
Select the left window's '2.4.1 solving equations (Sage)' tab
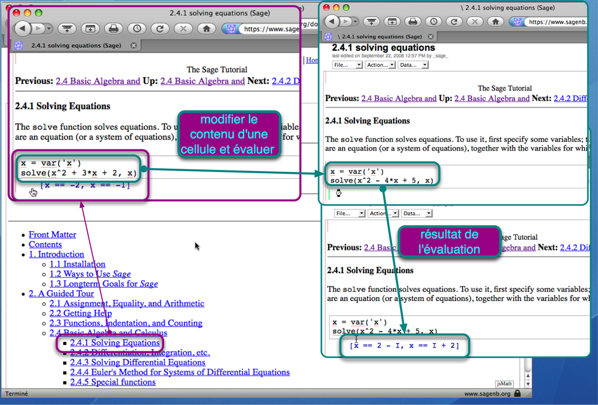point(75,46)
